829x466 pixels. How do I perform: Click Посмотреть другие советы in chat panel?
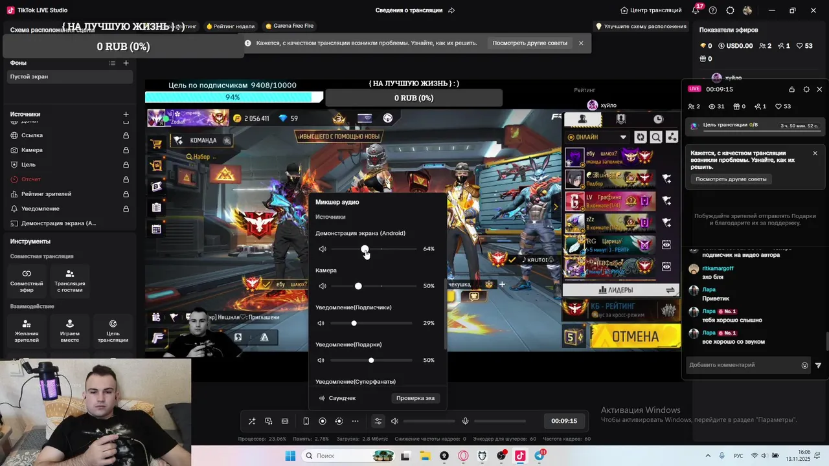[731, 179]
